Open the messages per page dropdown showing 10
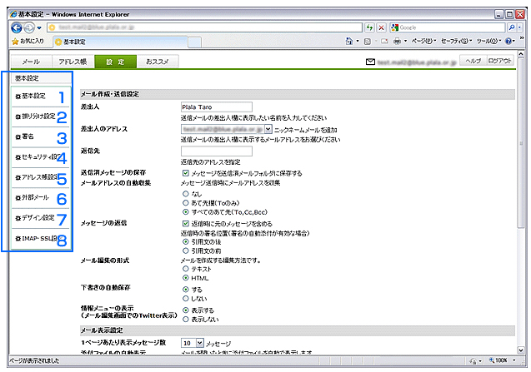Image resolution: width=531 pixels, height=372 pixels. pyautogui.click(x=198, y=342)
